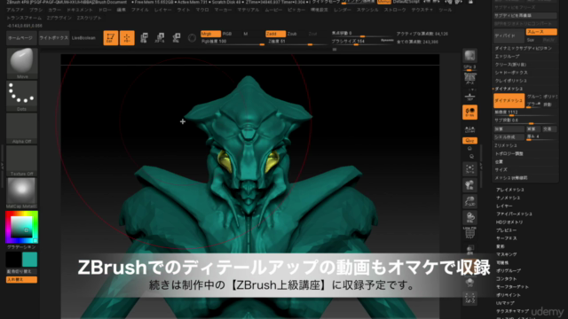This screenshot has width=568, height=319.
Task: Collapse the ダイナメッシュ section header
Action: 509,89
